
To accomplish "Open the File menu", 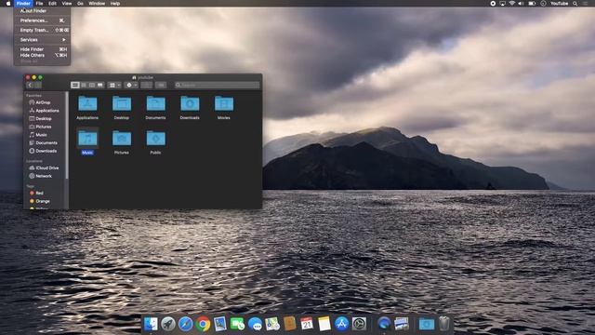I will pyautogui.click(x=39, y=4).
